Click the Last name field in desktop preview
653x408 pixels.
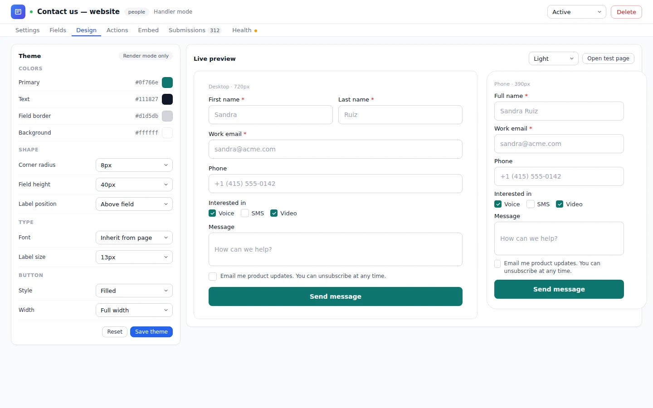point(400,115)
